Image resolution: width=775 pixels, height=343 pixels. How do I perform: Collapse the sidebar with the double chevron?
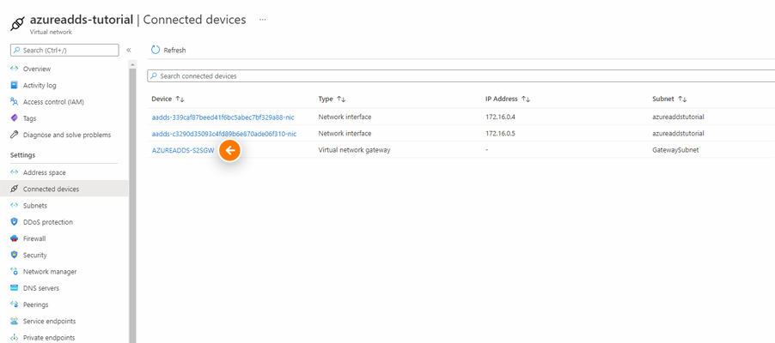pyautogui.click(x=129, y=50)
